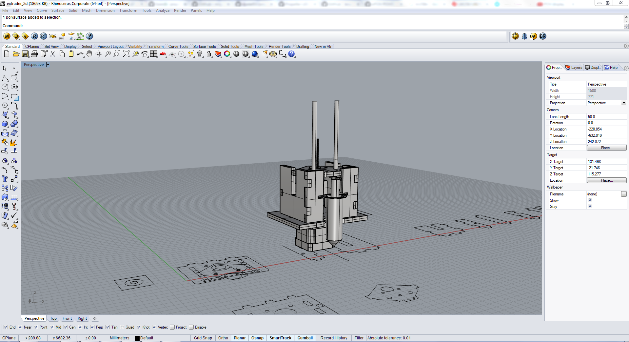This screenshot has width=629, height=342.
Task: Select the Text object tool in sidebar
Action: pyautogui.click(x=5, y=179)
